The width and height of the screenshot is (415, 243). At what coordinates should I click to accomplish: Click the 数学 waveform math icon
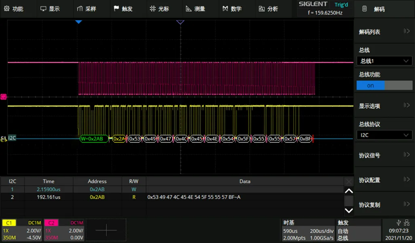225,8
